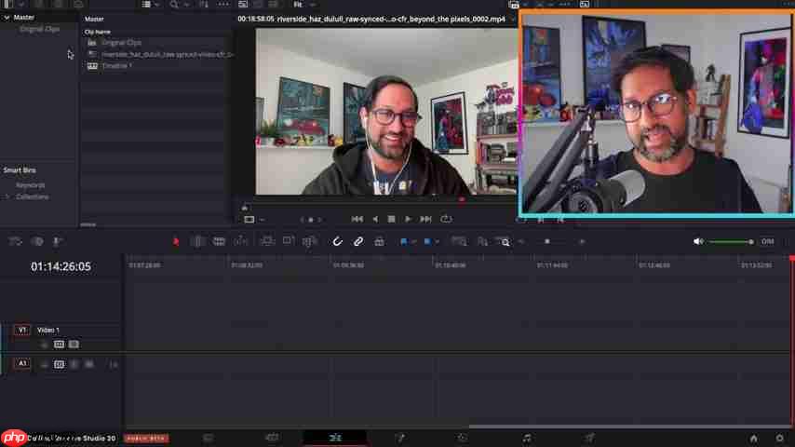The height and width of the screenshot is (447, 795).
Task: Click the timeline horizontal scrollbar
Action: (629, 427)
